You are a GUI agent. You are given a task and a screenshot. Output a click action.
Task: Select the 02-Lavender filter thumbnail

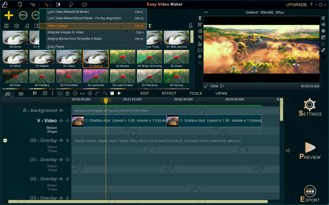click(x=96, y=78)
